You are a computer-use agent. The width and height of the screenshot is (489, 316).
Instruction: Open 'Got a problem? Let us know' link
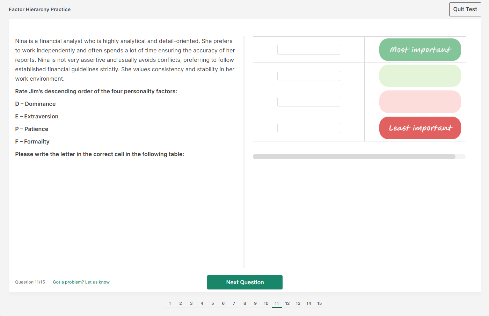(x=81, y=282)
